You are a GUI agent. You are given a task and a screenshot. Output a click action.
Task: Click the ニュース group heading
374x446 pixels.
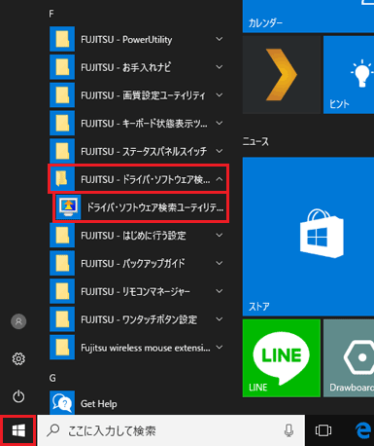tap(255, 141)
